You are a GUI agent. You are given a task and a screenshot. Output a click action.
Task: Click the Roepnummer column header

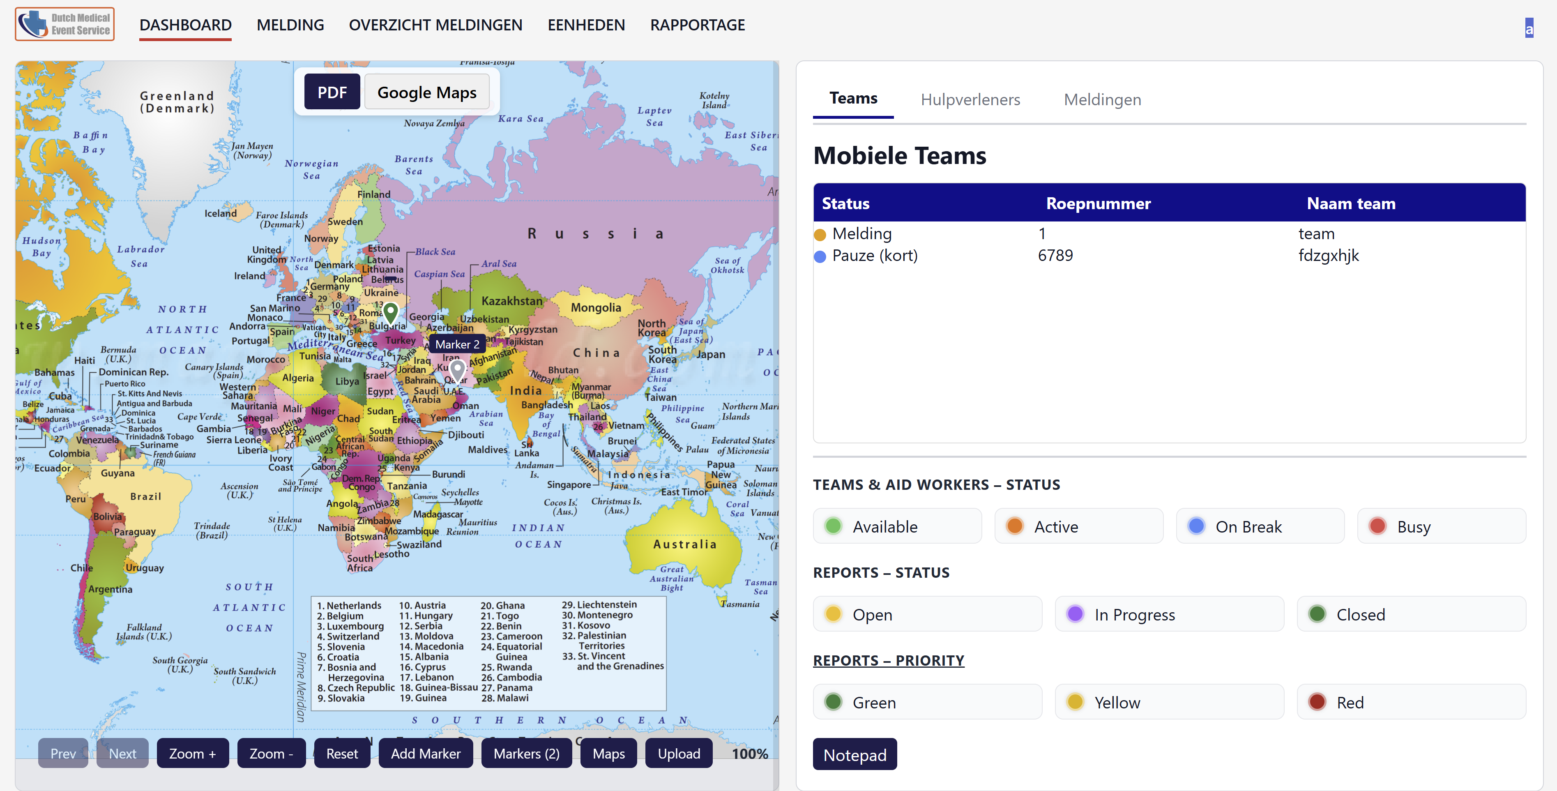pyautogui.click(x=1098, y=203)
